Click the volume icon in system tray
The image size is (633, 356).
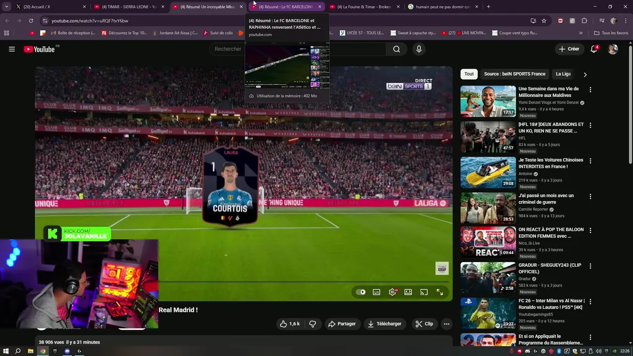coord(599,351)
